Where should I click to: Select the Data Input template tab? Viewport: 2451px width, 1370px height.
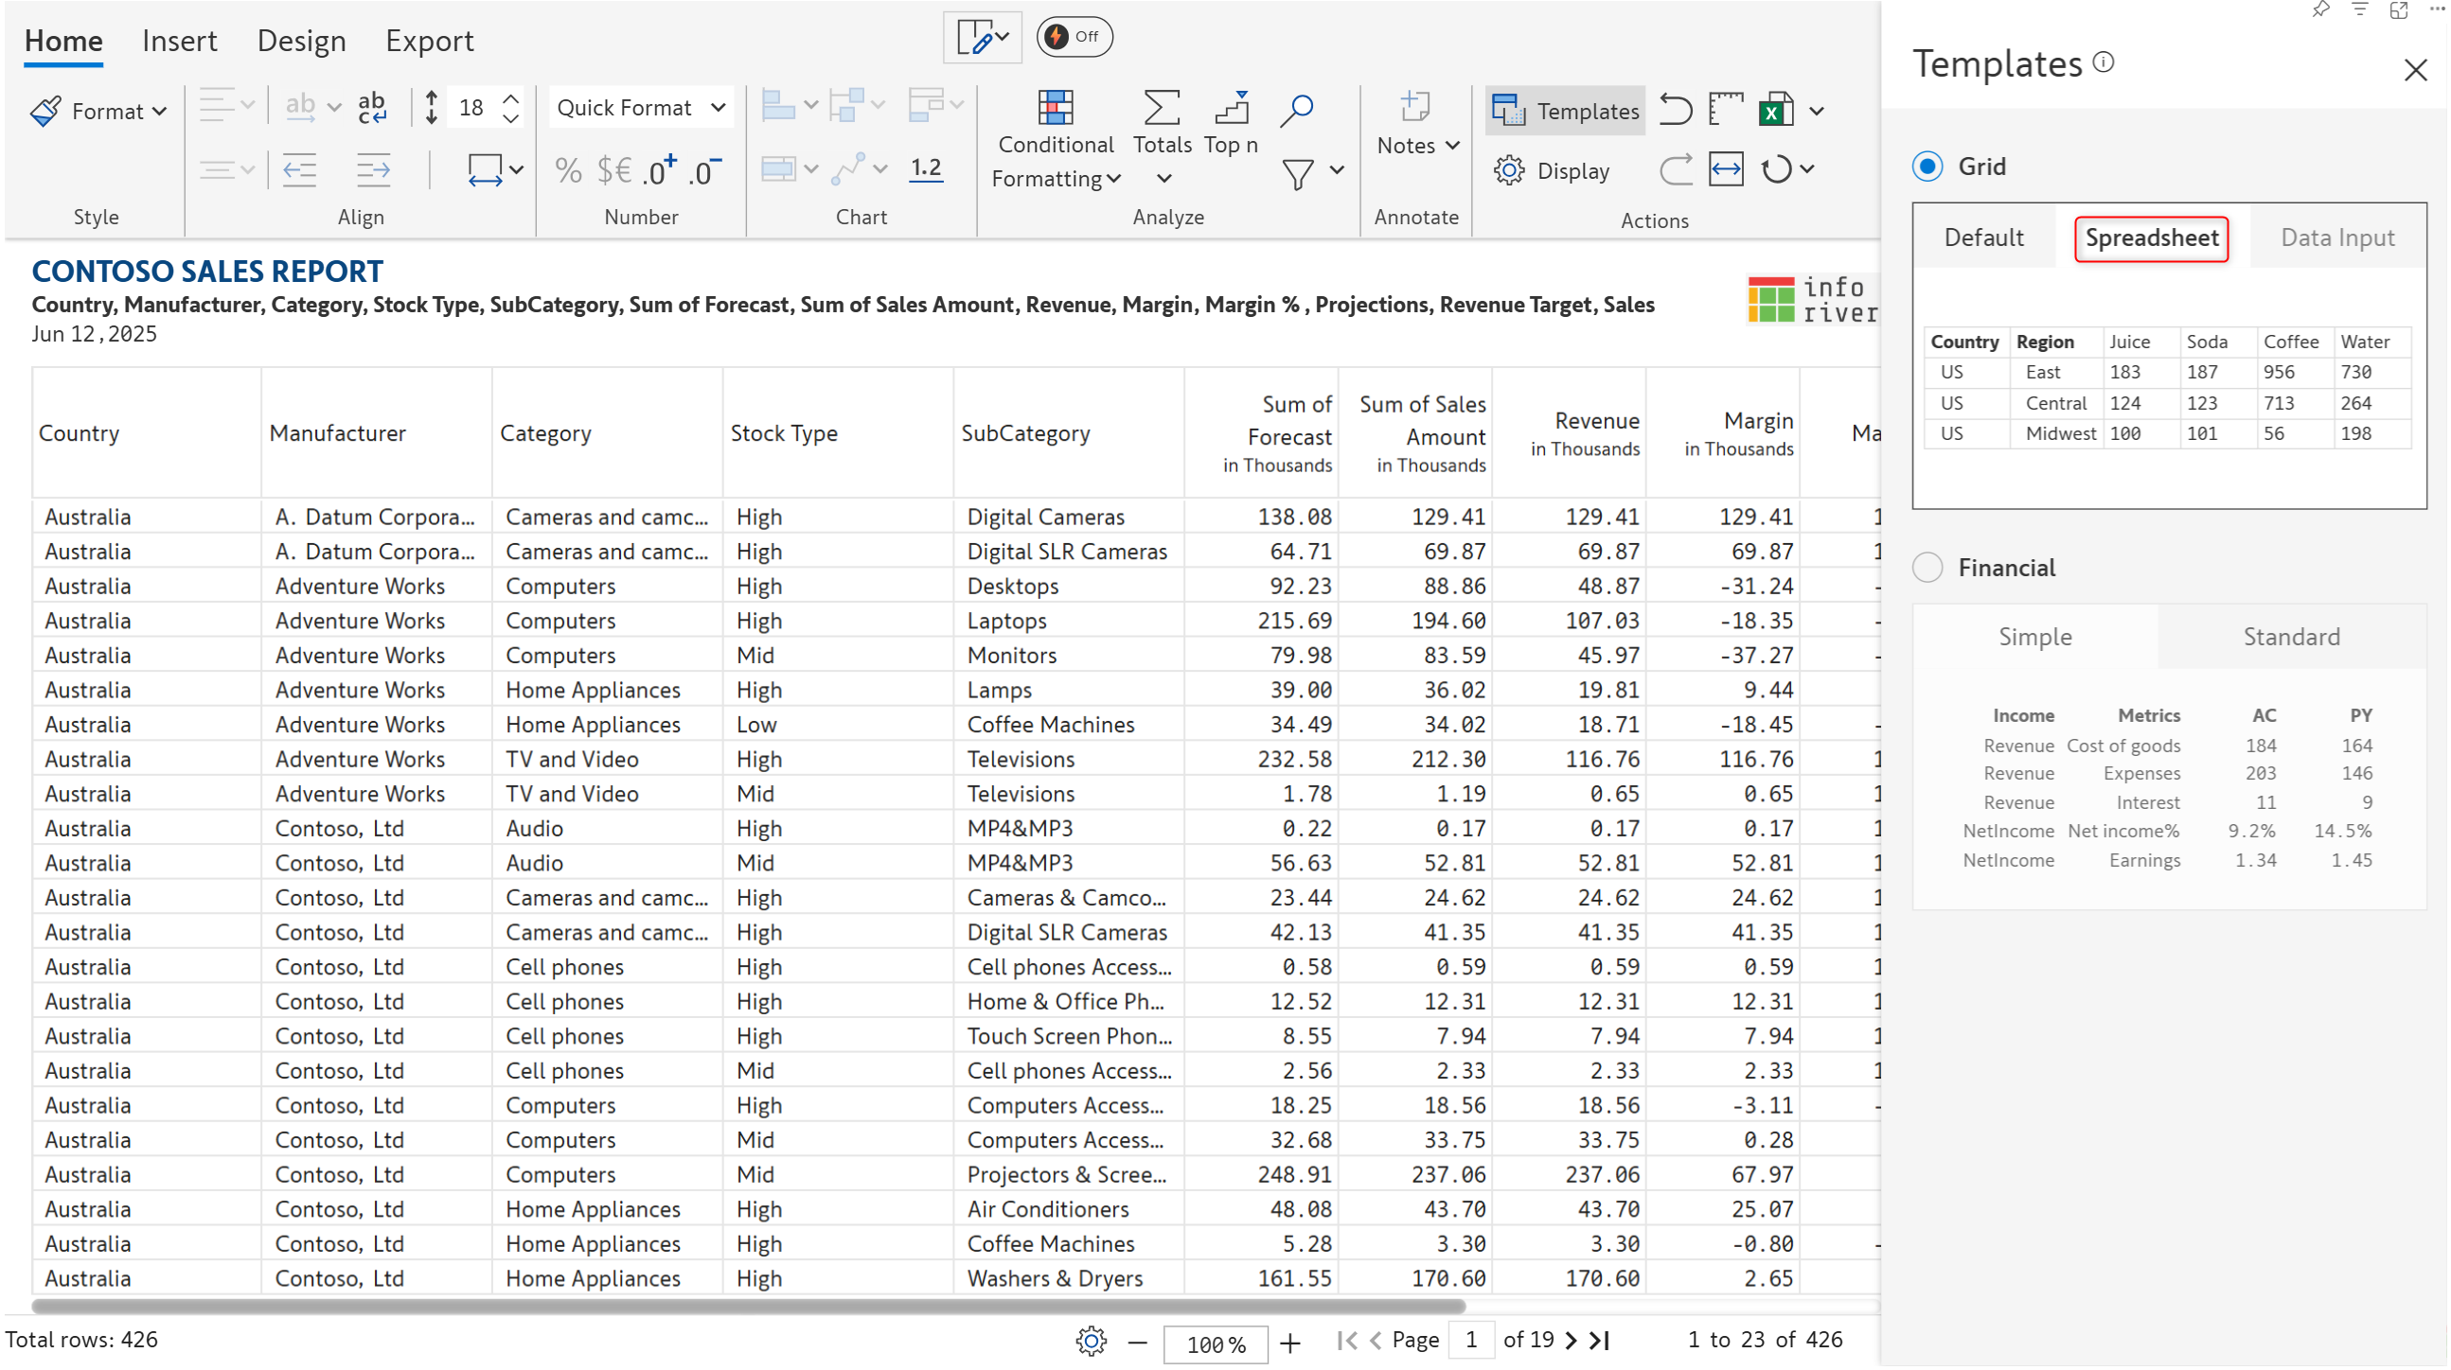pos(2336,237)
